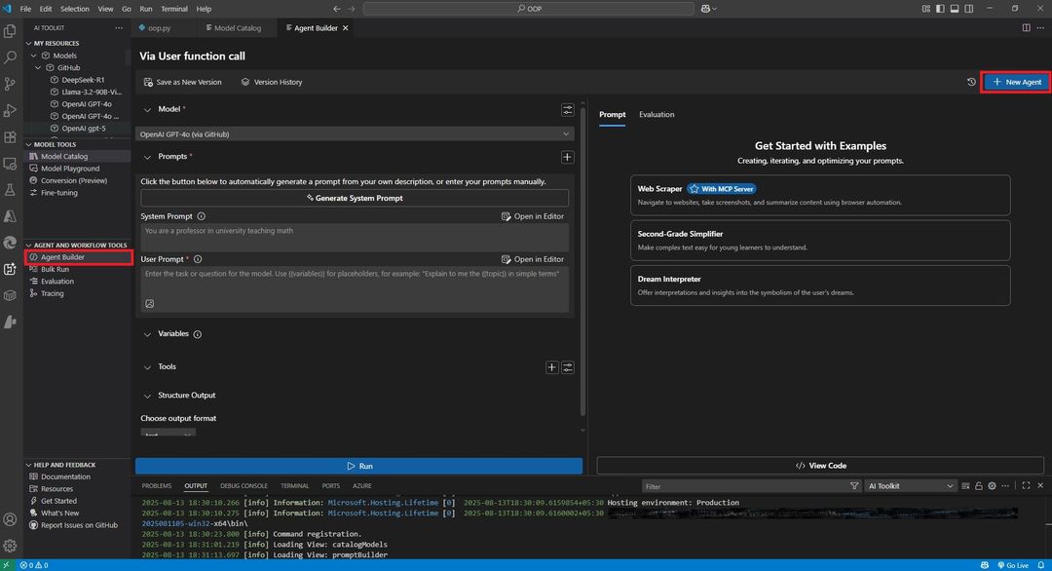Open the Terminal menu
1052x571 pixels.
(x=173, y=9)
